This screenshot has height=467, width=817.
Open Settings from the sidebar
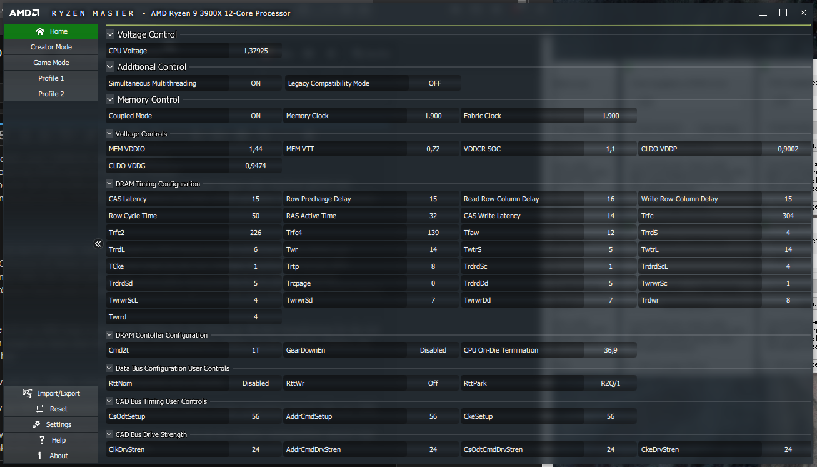click(51, 424)
